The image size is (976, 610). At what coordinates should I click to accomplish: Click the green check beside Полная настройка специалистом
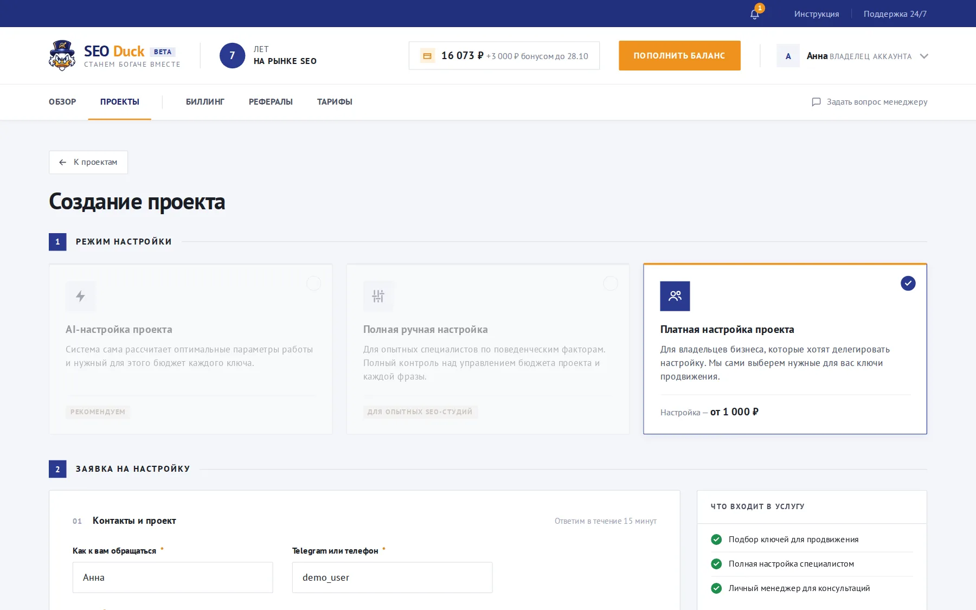(716, 564)
